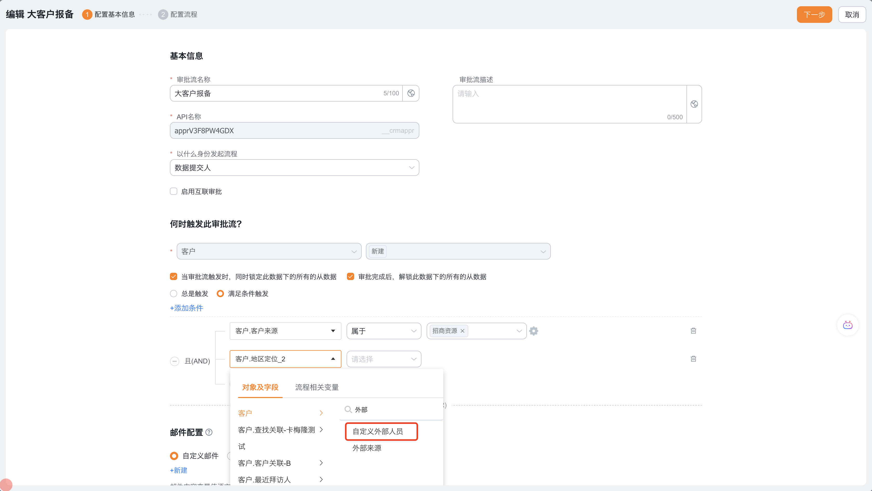
Task: Open the 数据提交人 identity dropdown
Action: click(x=294, y=168)
